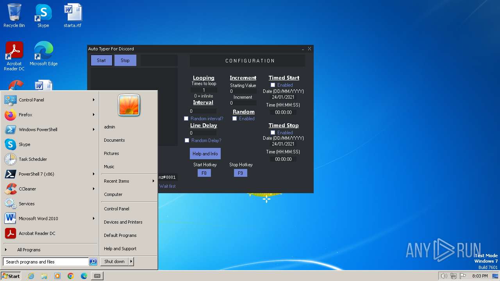The height and width of the screenshot is (281, 500).
Task: Enable the Timed Start checkbox
Action: click(273, 85)
